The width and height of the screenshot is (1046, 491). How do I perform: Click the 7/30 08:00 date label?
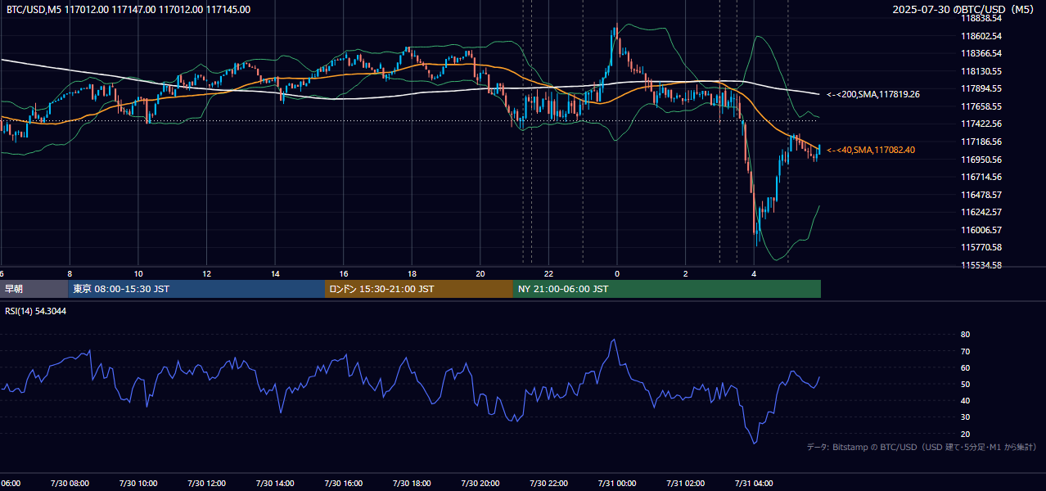tap(70, 484)
